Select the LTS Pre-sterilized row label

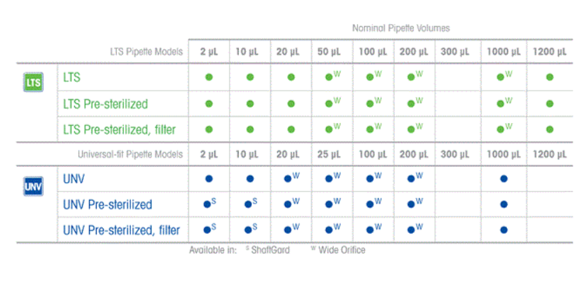(x=106, y=103)
